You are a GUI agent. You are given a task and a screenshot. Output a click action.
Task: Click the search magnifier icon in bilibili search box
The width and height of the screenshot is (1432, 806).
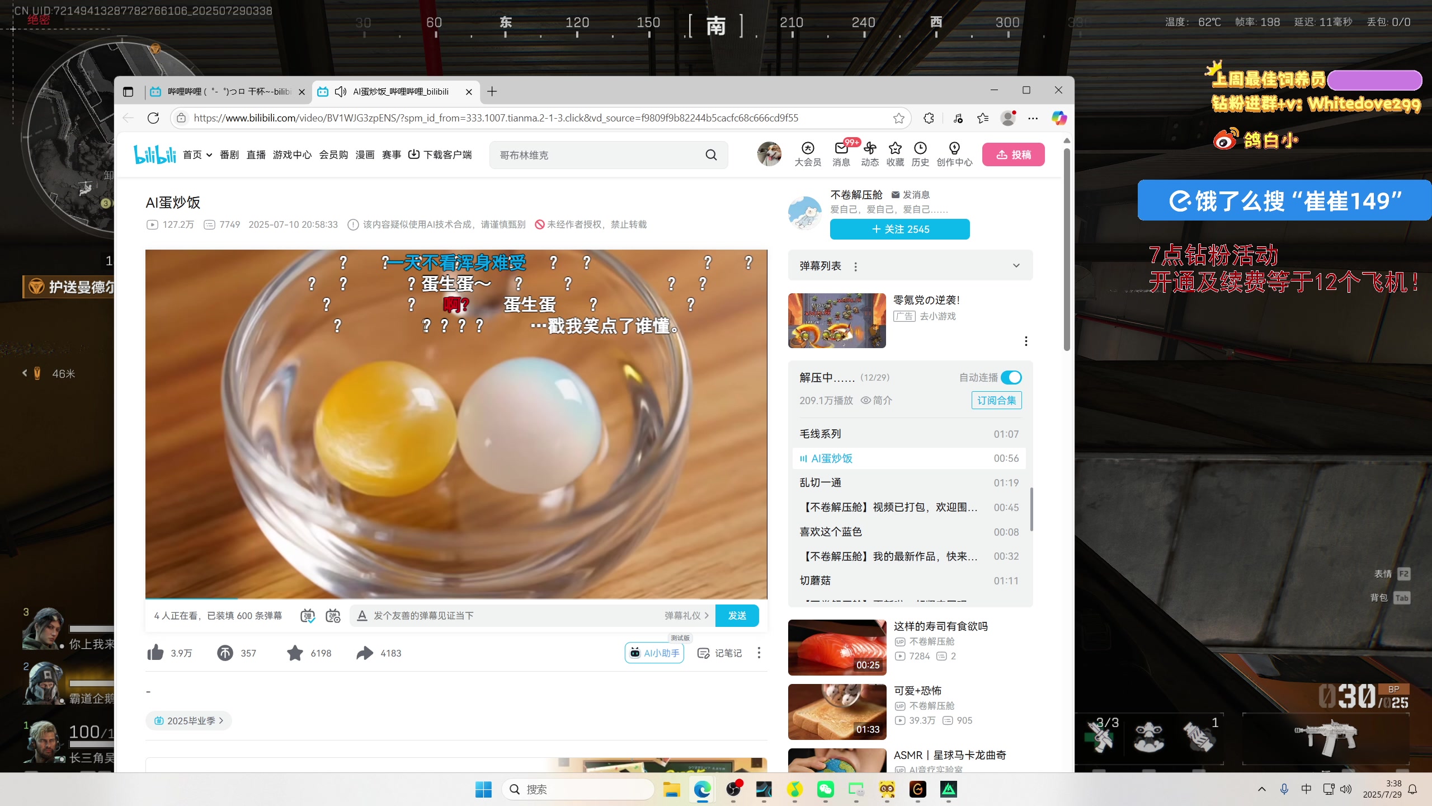pos(711,155)
